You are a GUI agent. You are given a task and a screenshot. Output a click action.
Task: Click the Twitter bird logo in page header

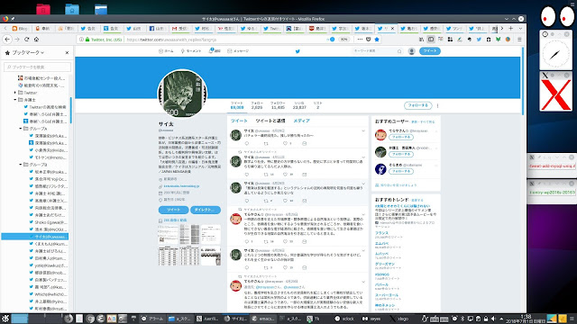point(298,51)
